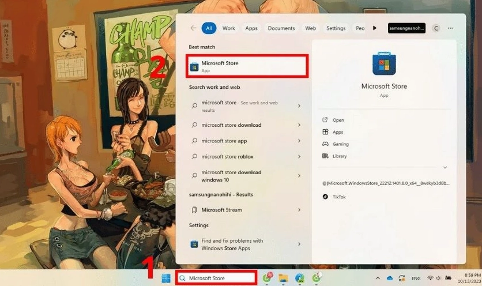The height and width of the screenshot is (286, 482).
Task: Click the Library books icon
Action: (x=325, y=156)
